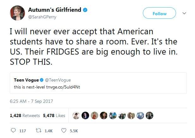Follow the @SarahGPerry account

tap(159, 14)
